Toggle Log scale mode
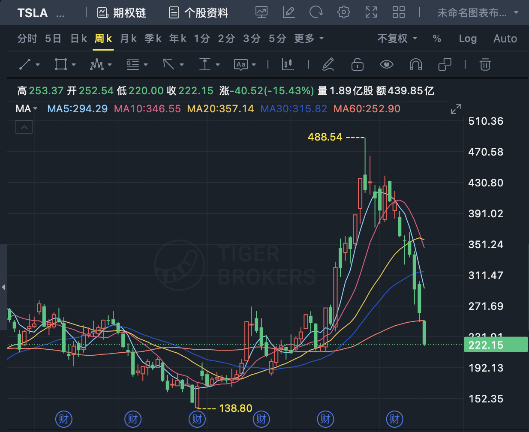The width and height of the screenshot is (529, 432). [x=467, y=39]
